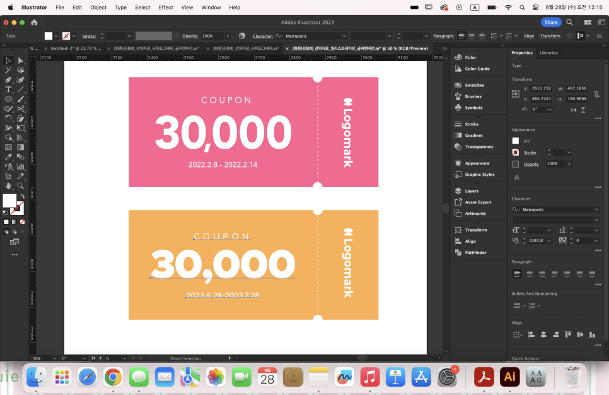
Task: Expand Opacity options arrow in Properties
Action: (569, 164)
